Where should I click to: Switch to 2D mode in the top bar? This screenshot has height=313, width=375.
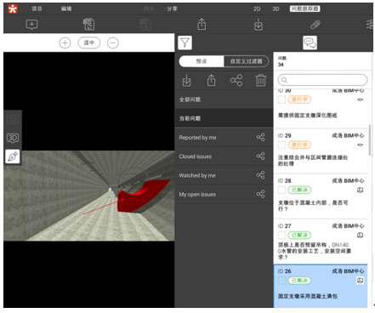[257, 9]
